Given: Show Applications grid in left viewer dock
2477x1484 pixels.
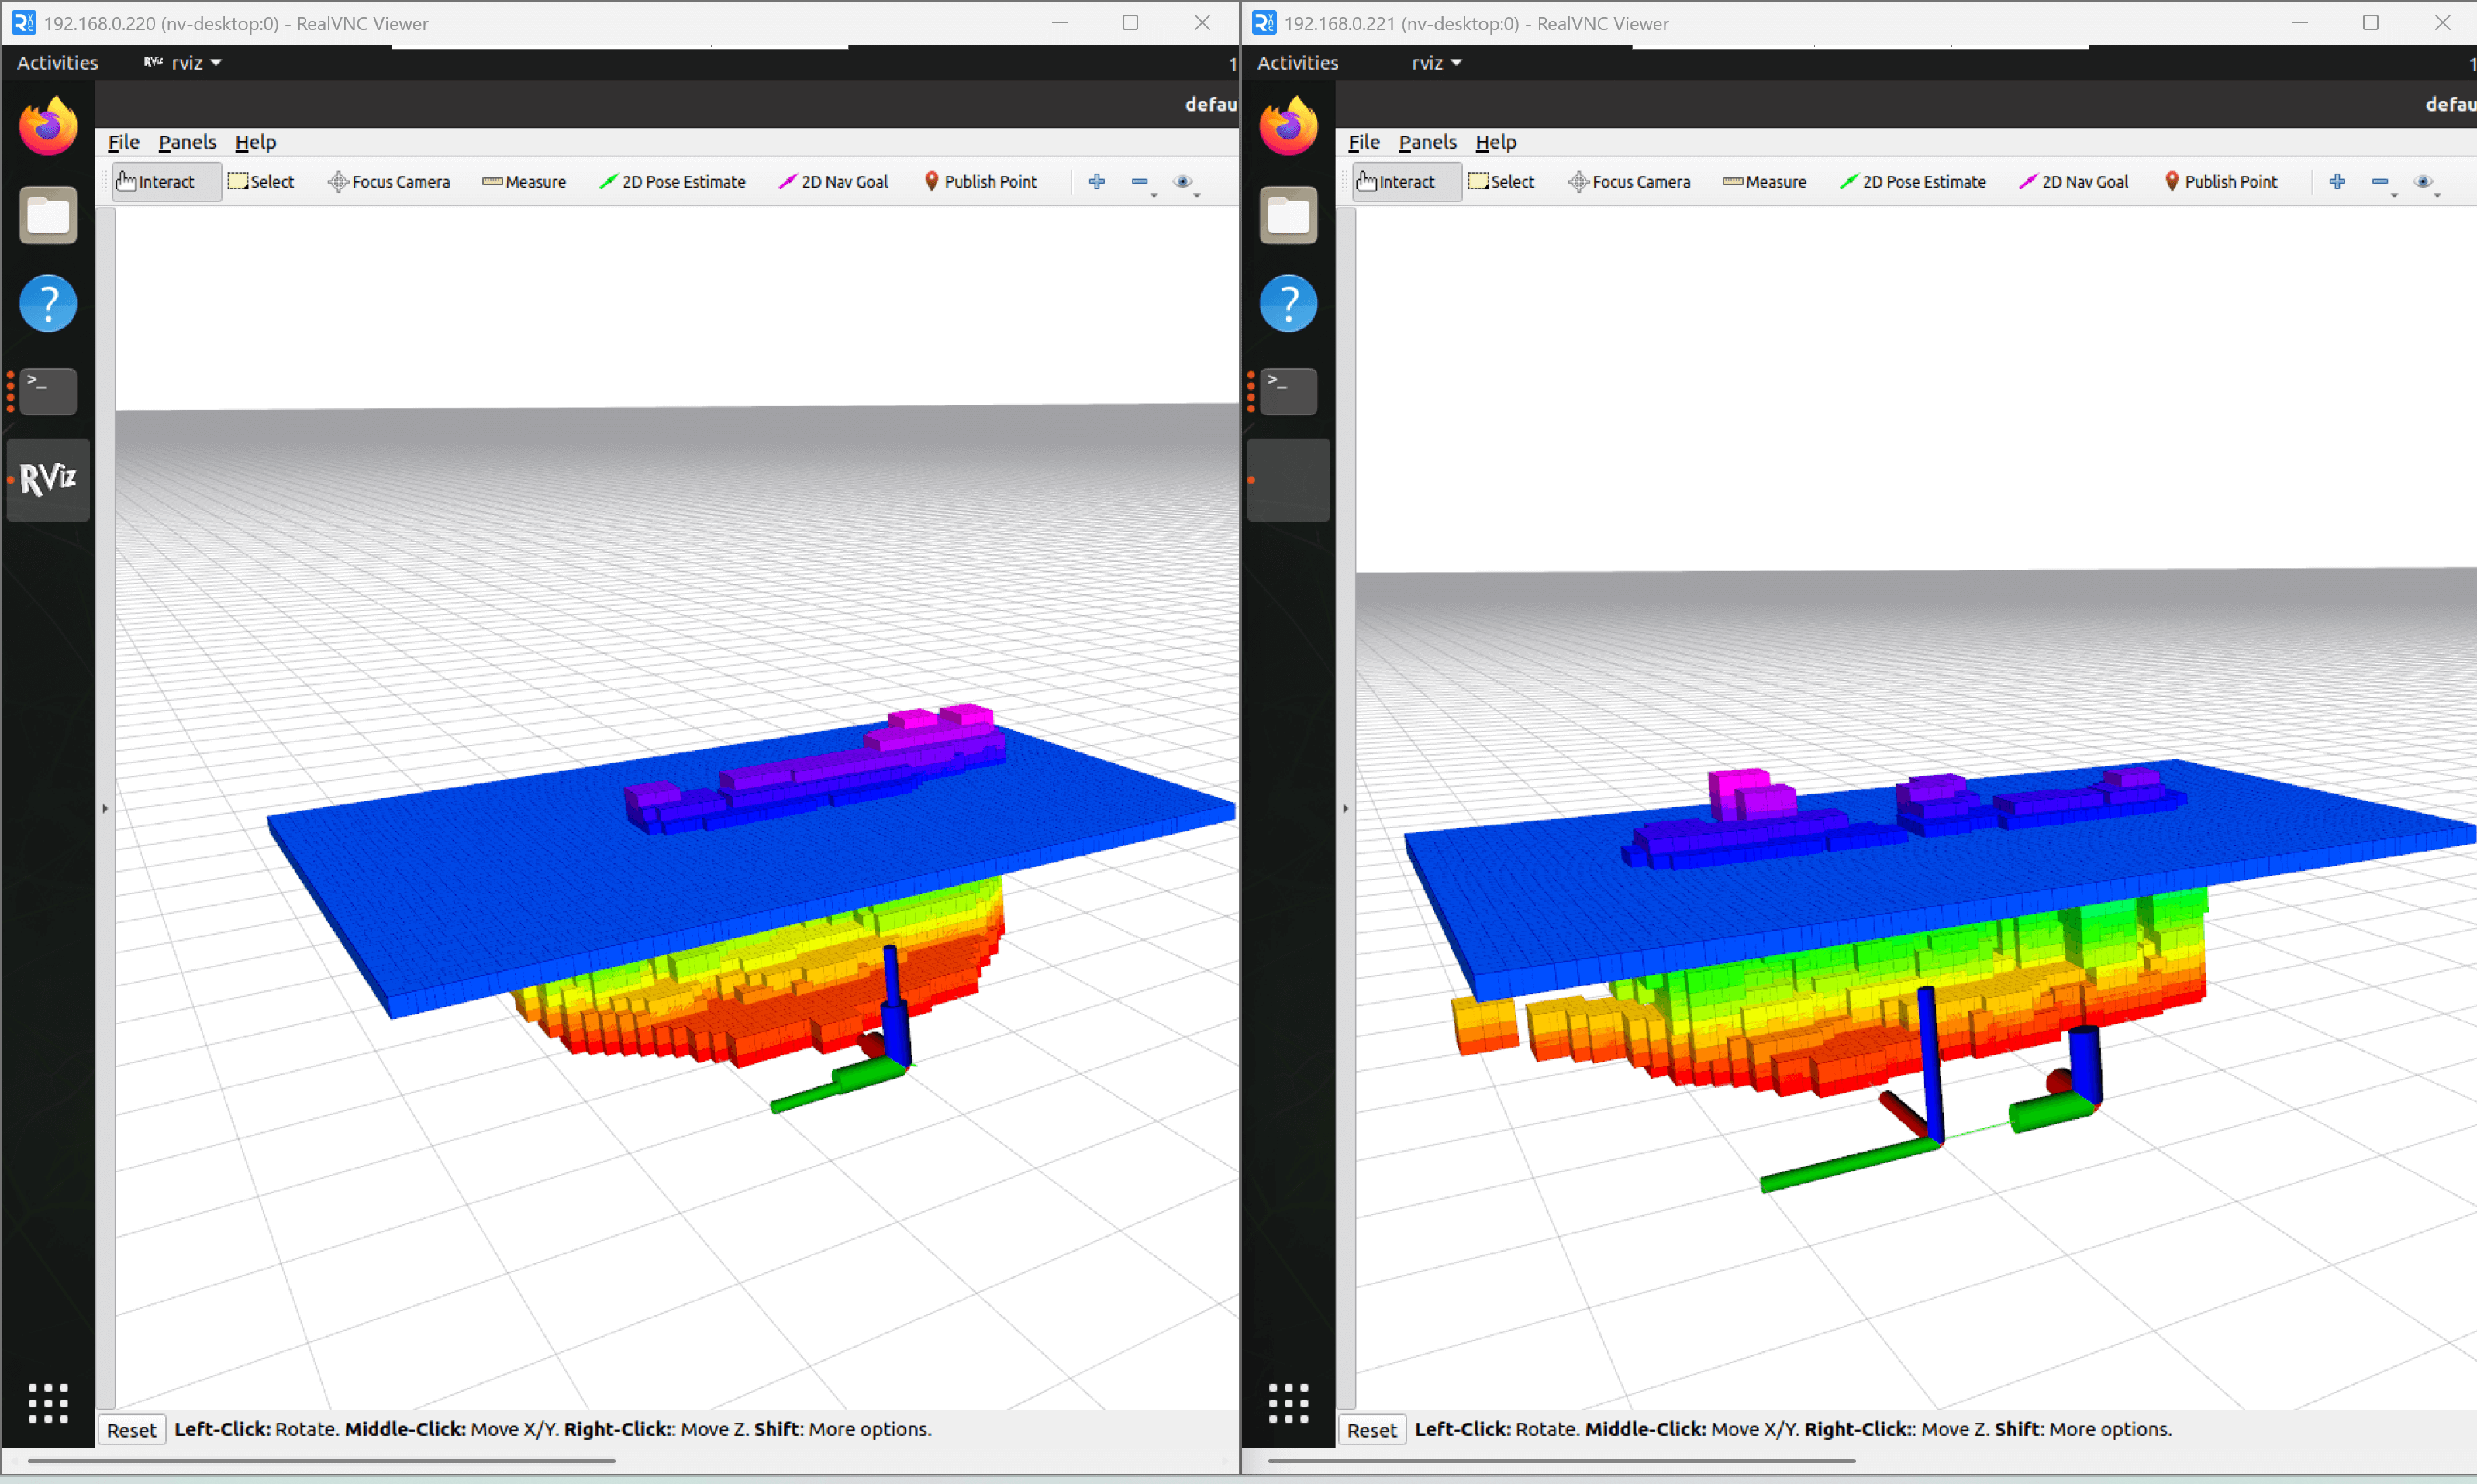Looking at the screenshot, I should point(48,1403).
